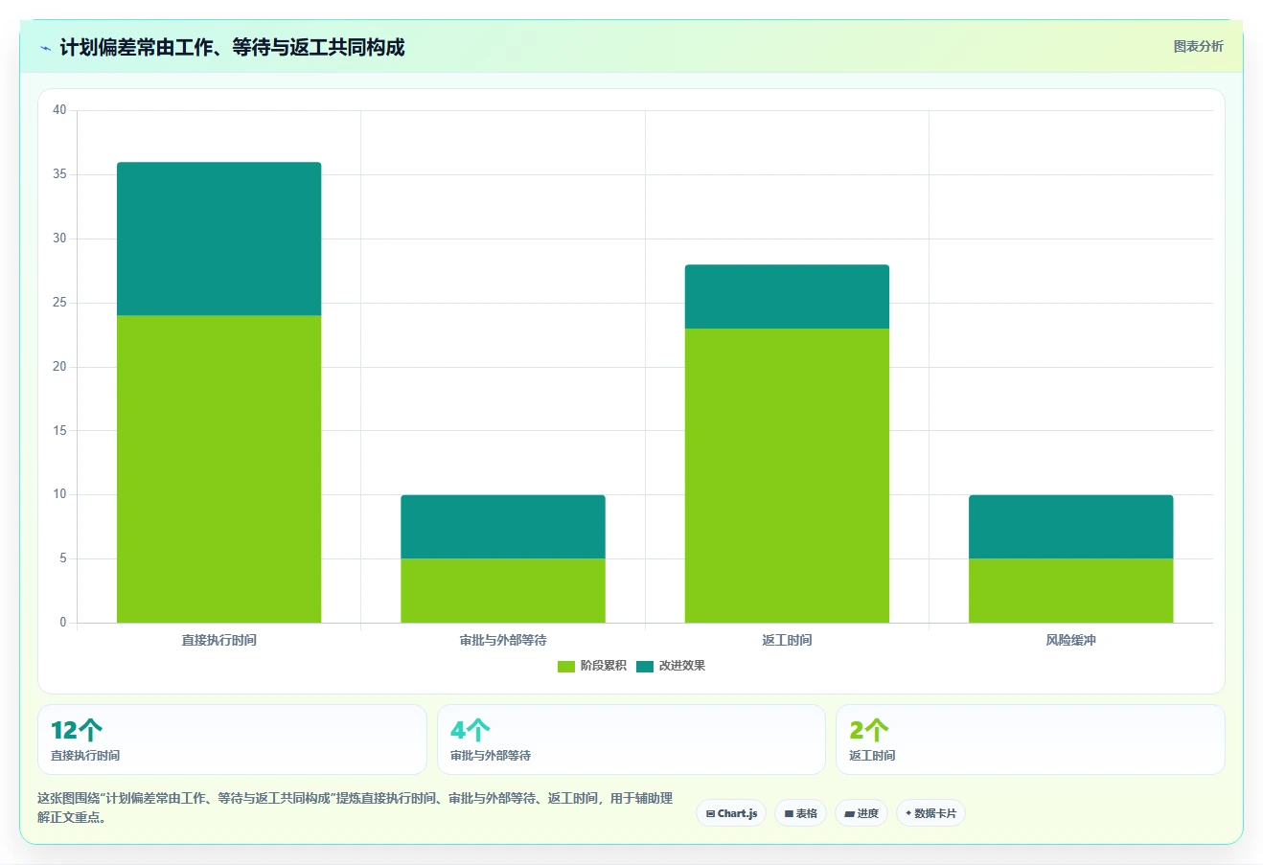Click the blue icon beside the chart title
This screenshot has width=1263, height=865.
(x=45, y=48)
